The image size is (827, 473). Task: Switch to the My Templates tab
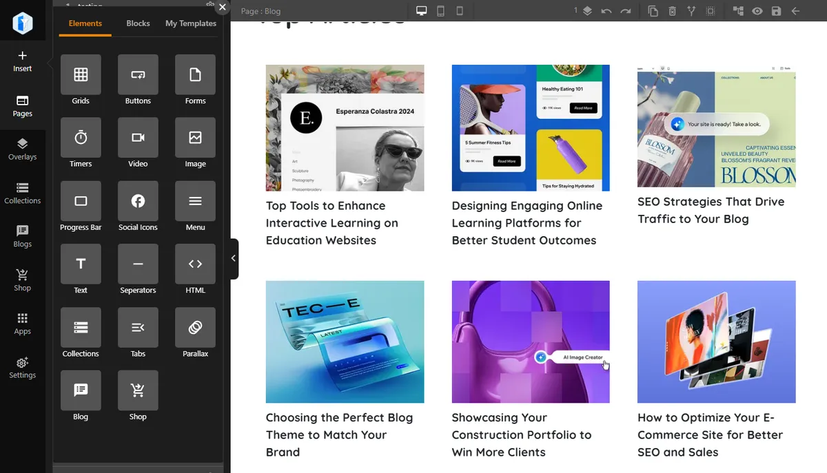(x=191, y=23)
